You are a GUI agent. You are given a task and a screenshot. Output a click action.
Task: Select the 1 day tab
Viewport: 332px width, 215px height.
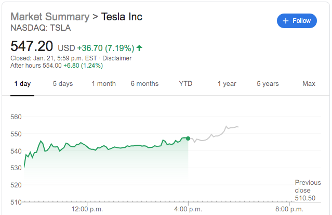[22, 84]
